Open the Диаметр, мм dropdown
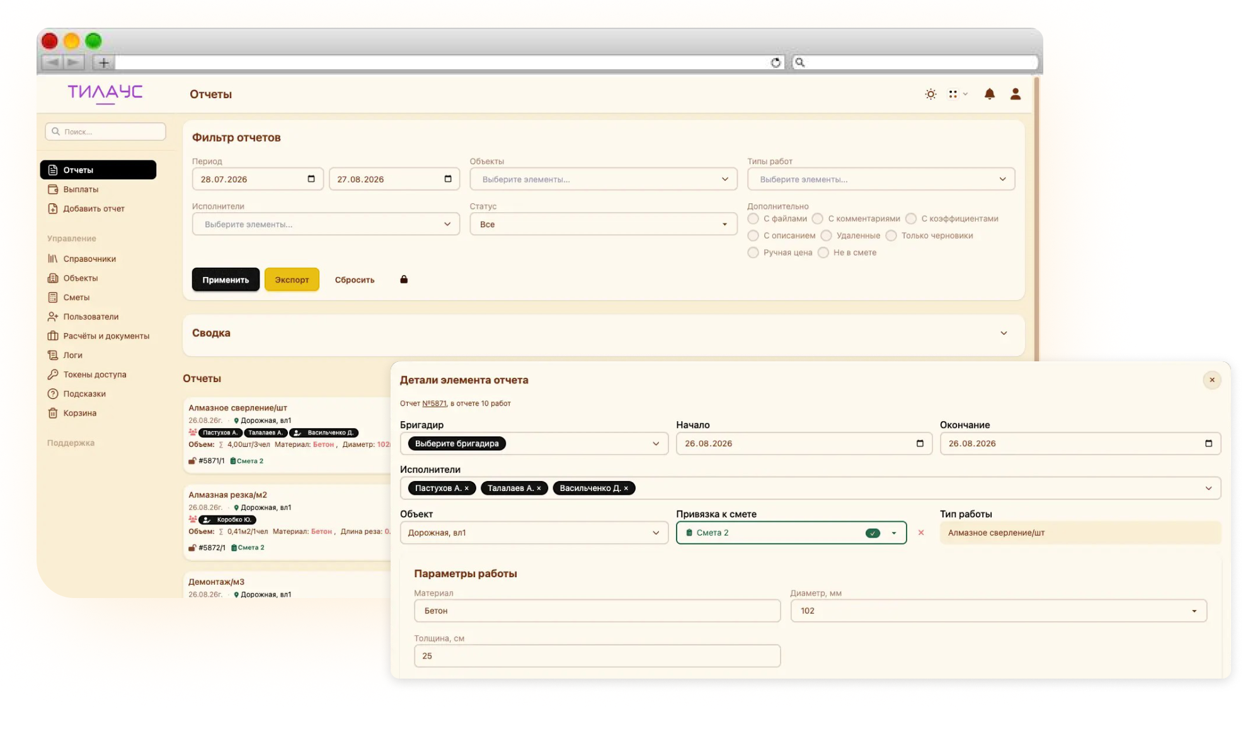Viewport: 1260px width, 734px height. pyautogui.click(x=999, y=611)
